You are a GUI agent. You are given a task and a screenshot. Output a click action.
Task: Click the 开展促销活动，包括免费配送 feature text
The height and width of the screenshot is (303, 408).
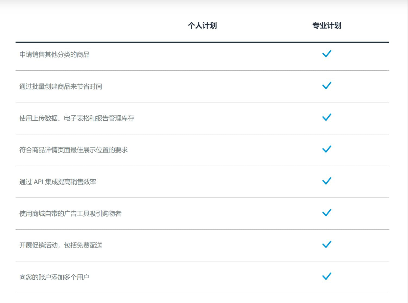[61, 245]
